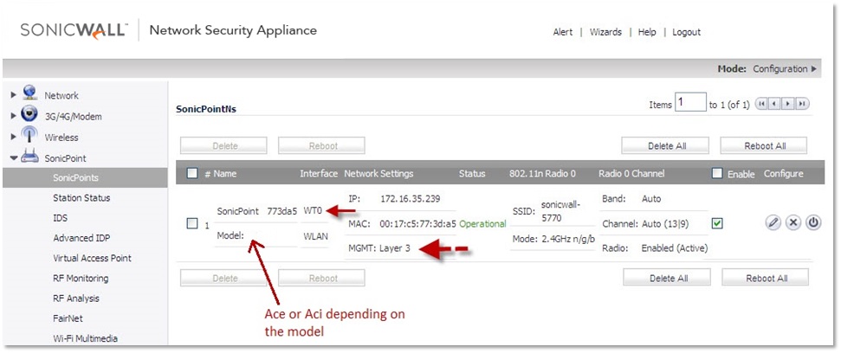This screenshot has height=353, width=841.
Task: Click the lower Delete All button
Action: click(667, 278)
